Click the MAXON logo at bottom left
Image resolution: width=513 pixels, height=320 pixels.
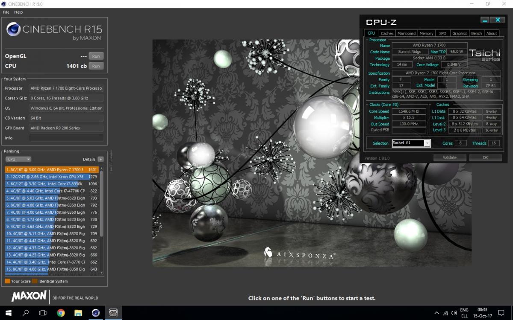point(29,296)
